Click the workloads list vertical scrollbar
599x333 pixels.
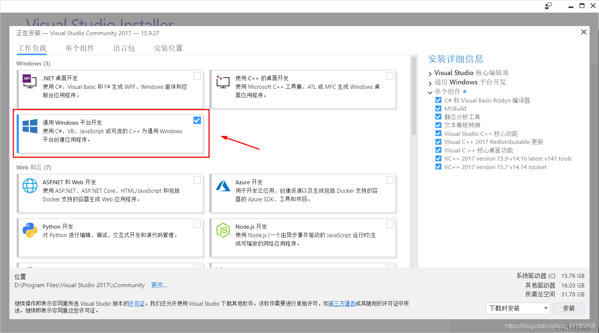tap(414, 96)
